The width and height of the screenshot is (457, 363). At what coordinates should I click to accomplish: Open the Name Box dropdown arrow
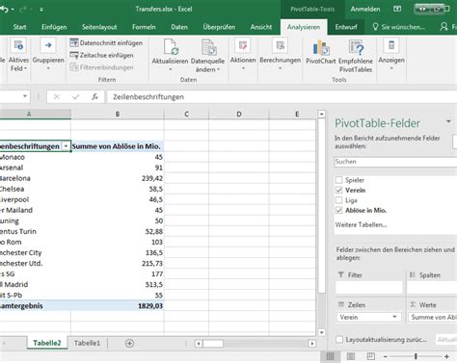[25, 96]
